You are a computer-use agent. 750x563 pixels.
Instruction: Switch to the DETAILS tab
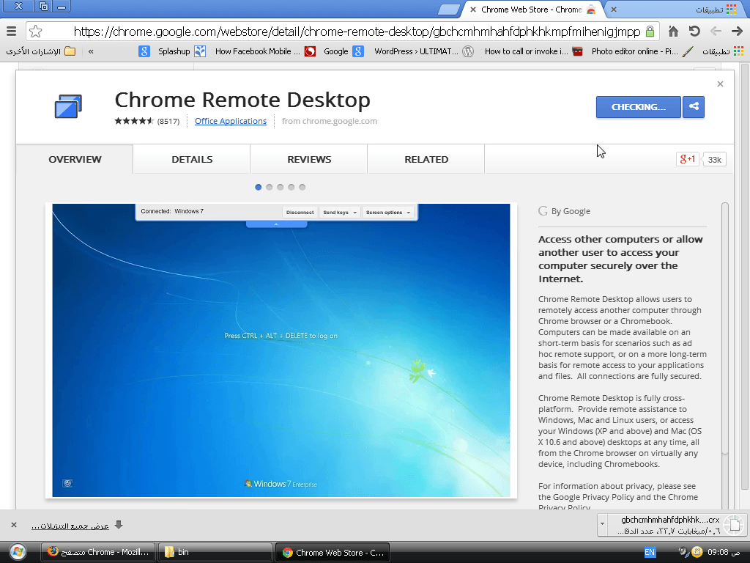[192, 159]
